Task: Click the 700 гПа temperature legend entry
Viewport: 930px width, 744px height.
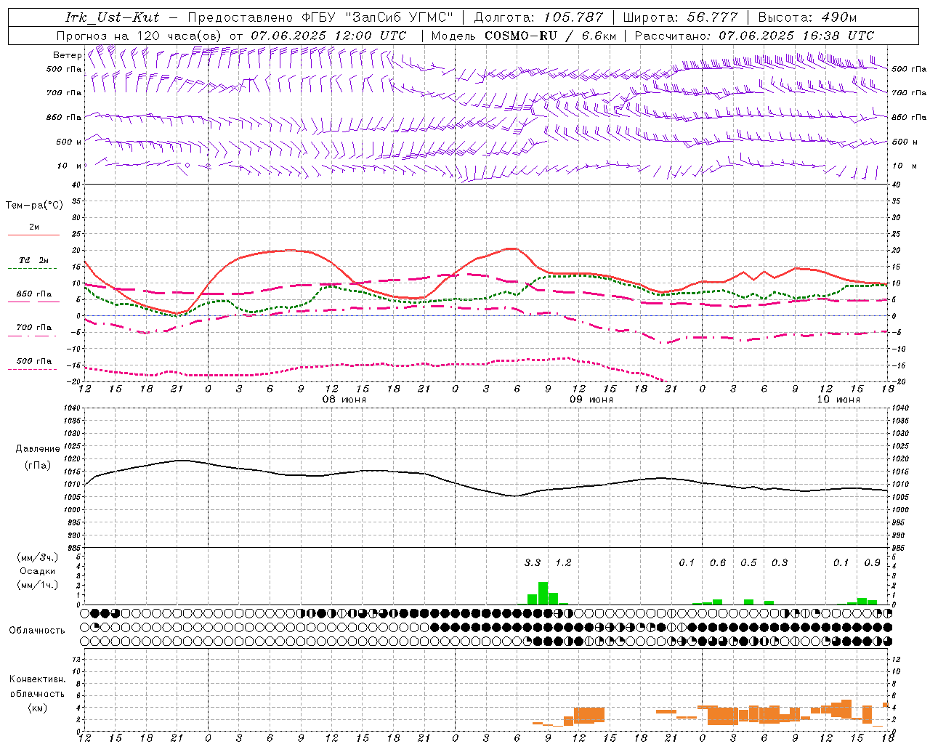Action: [33, 327]
